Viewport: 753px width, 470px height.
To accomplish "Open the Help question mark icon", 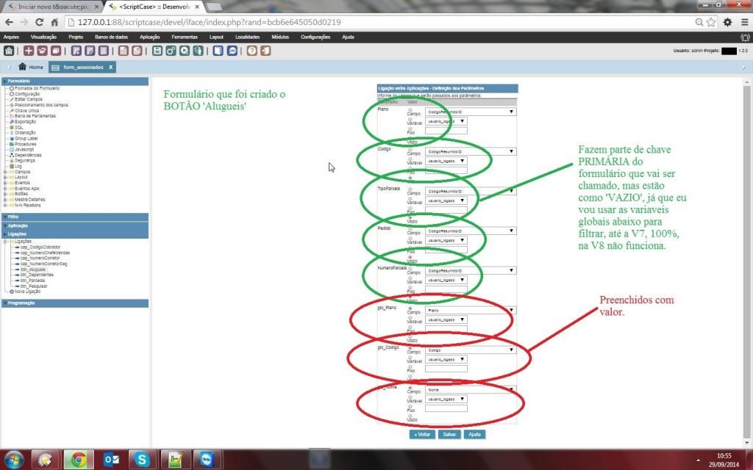I will [x=251, y=51].
